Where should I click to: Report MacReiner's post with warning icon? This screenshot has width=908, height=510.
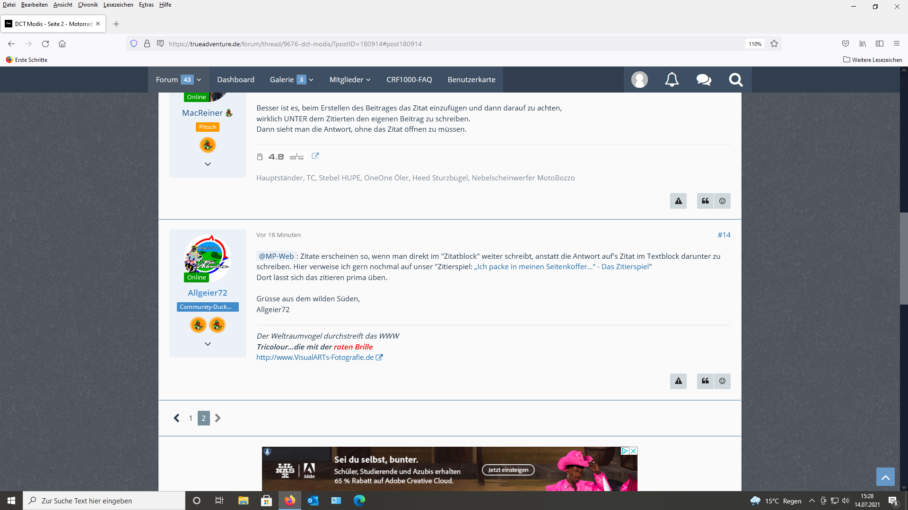coord(678,201)
